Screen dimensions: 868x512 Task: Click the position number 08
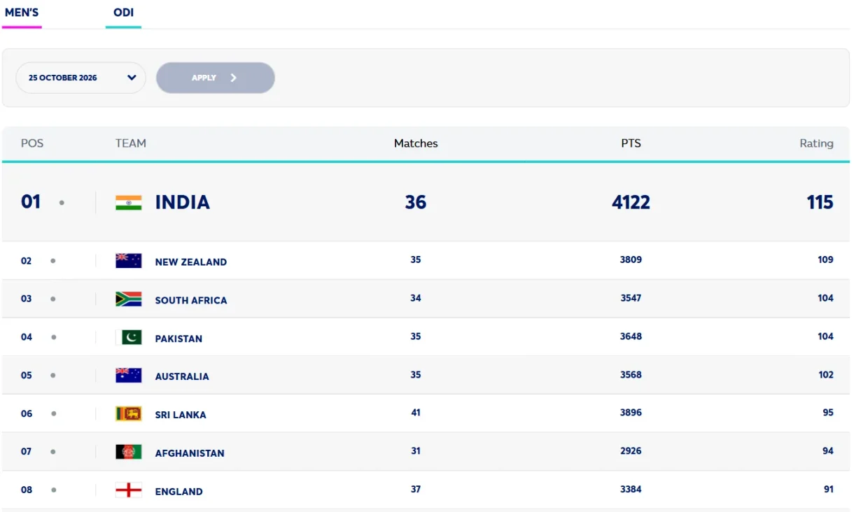pyautogui.click(x=26, y=490)
